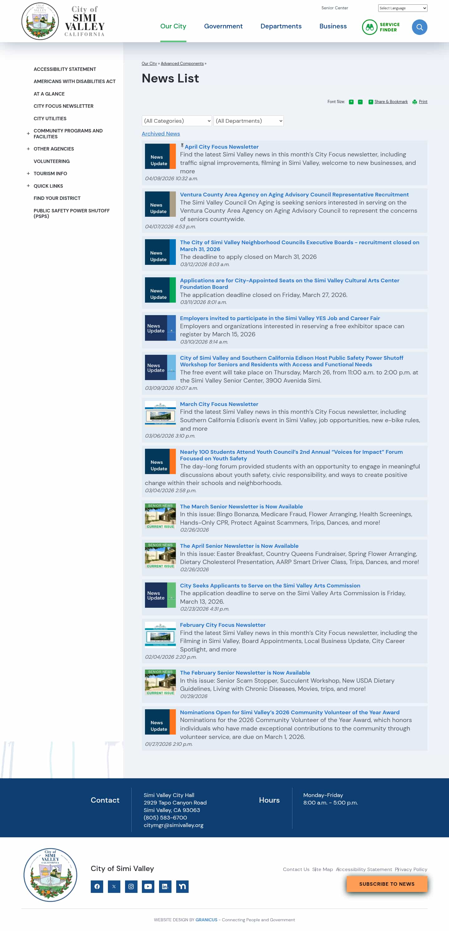Click the footer Site Map link

(322, 869)
